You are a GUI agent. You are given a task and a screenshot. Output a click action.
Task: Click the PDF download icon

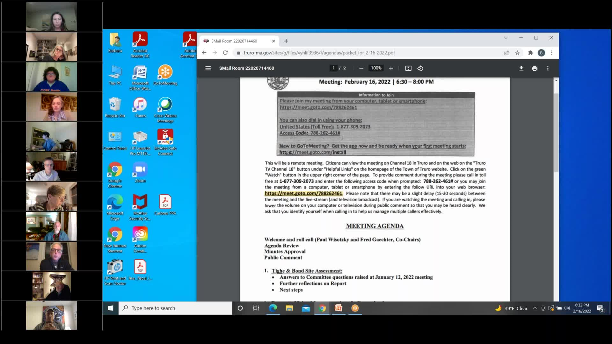(x=521, y=68)
